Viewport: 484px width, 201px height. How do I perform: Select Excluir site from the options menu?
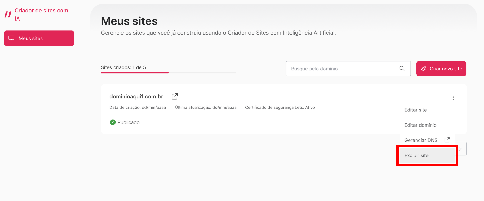click(x=416, y=155)
